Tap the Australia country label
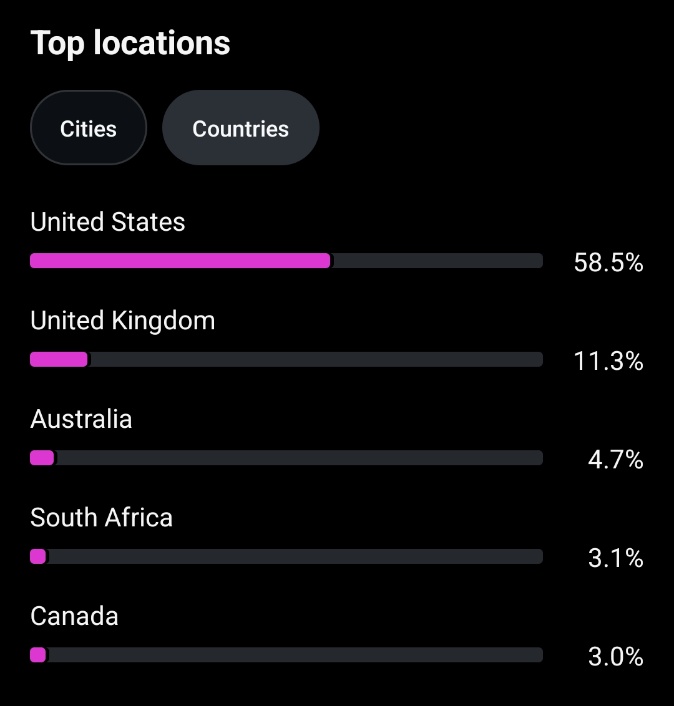 [x=81, y=419]
